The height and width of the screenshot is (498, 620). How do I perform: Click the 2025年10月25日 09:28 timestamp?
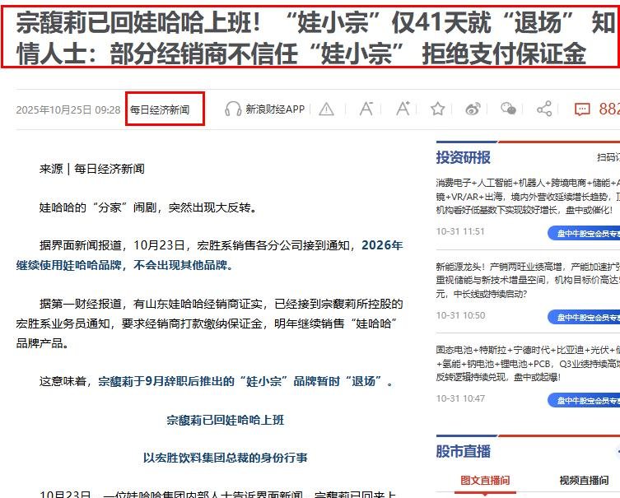[68, 109]
